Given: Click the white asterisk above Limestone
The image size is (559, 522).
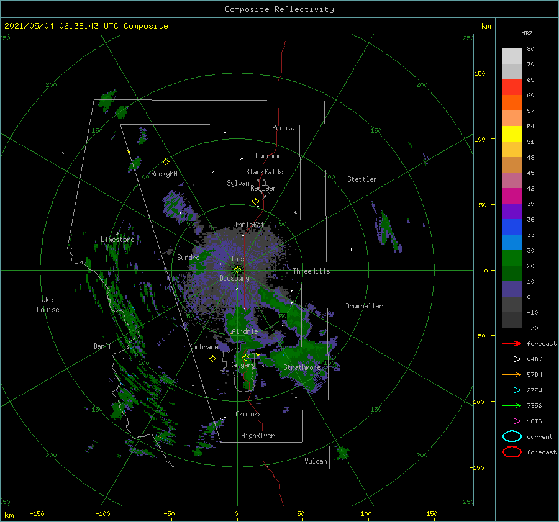Looking at the screenshot, I should click(x=118, y=234).
